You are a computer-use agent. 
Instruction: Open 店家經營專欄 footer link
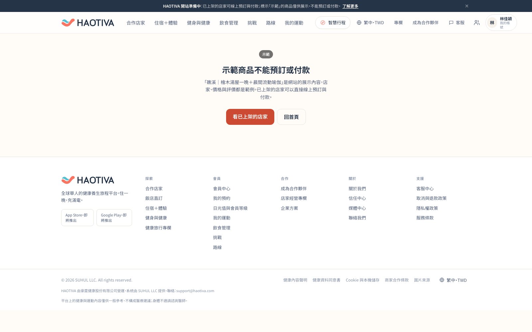coord(294,198)
